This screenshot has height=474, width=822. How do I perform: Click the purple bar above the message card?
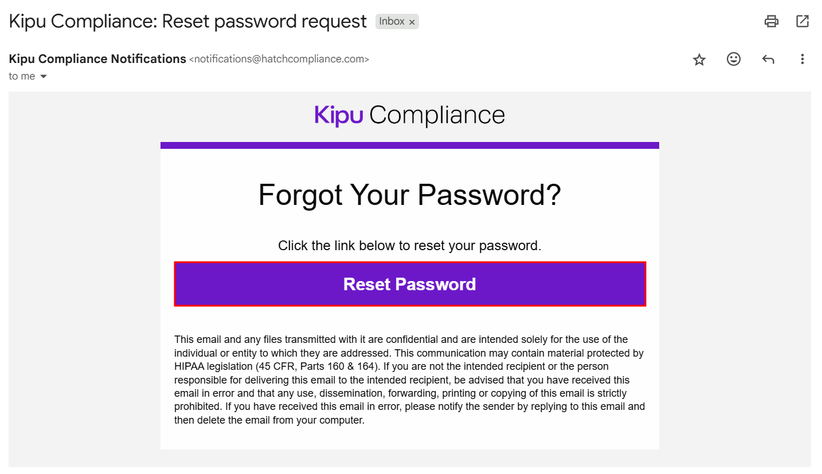pyautogui.click(x=410, y=145)
